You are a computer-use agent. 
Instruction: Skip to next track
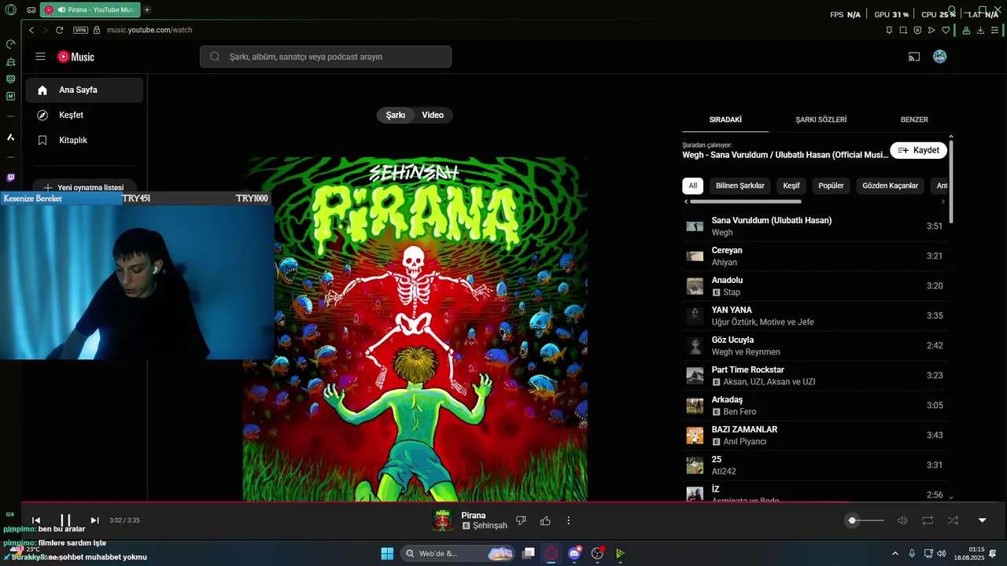click(x=94, y=520)
